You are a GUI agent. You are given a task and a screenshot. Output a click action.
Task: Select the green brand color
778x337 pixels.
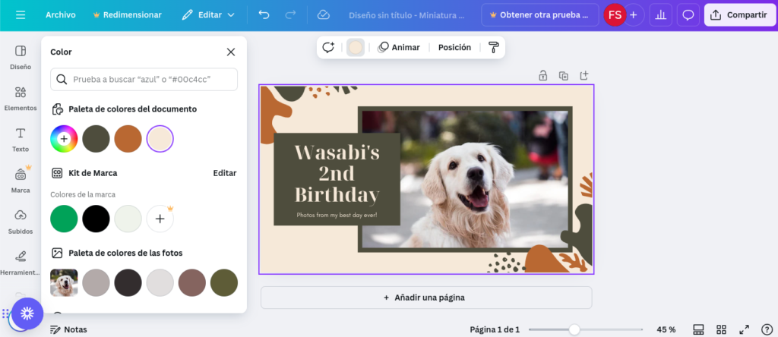point(64,219)
